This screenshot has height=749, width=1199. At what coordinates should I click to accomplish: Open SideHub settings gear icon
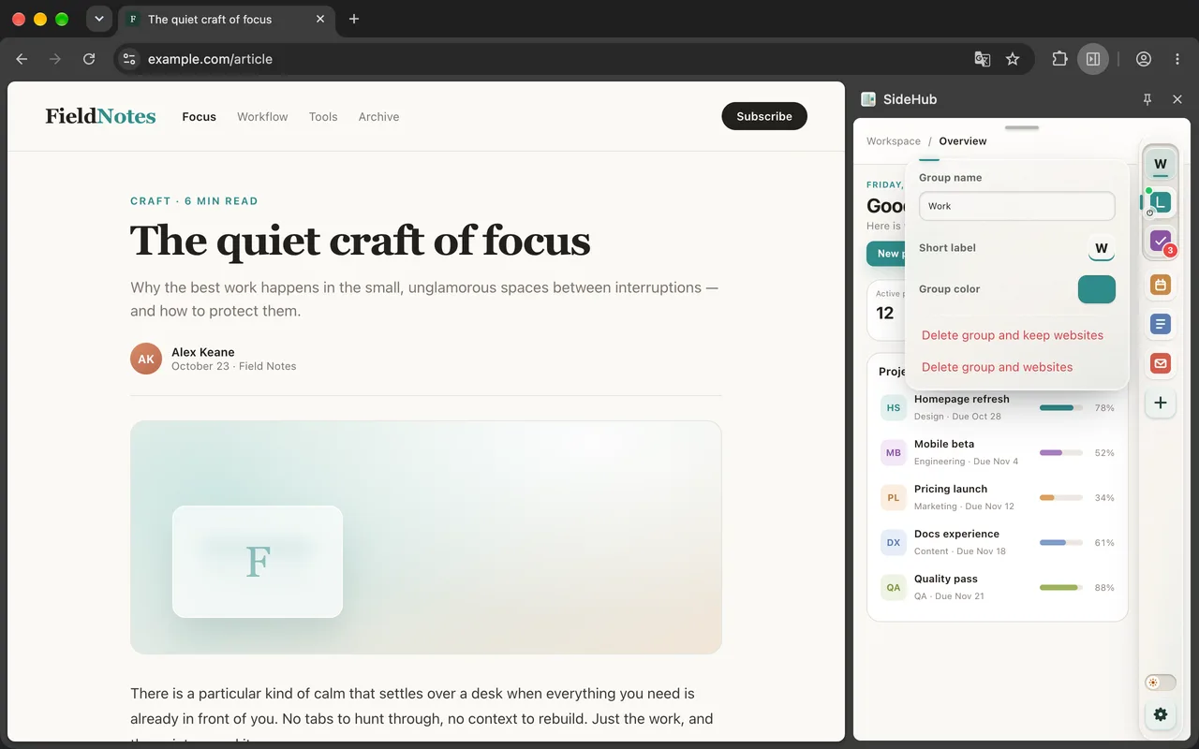(x=1161, y=714)
